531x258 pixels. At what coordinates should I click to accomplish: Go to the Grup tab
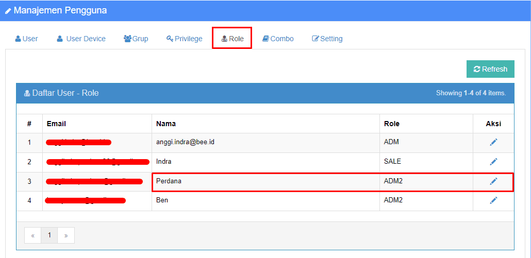click(136, 39)
